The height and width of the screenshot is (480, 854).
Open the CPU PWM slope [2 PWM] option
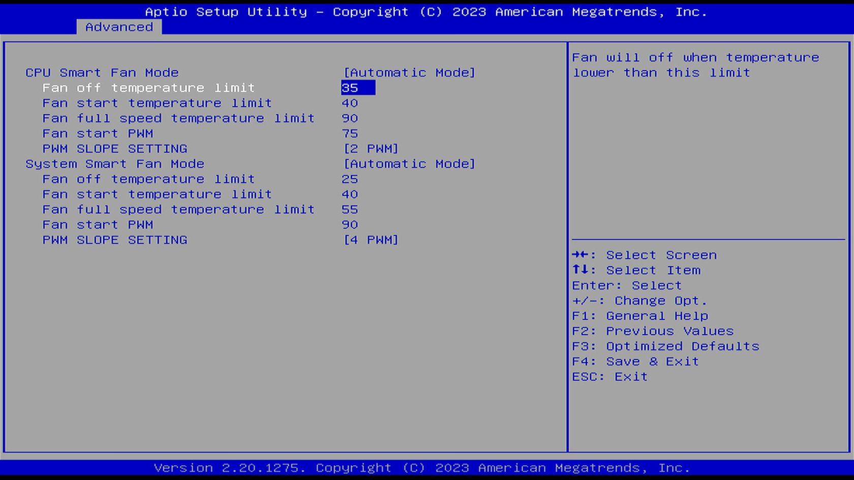pyautogui.click(x=371, y=149)
